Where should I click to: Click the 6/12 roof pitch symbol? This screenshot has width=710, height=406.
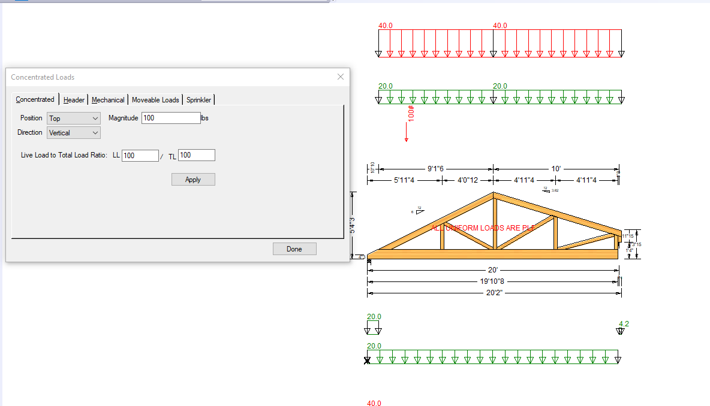click(x=419, y=211)
